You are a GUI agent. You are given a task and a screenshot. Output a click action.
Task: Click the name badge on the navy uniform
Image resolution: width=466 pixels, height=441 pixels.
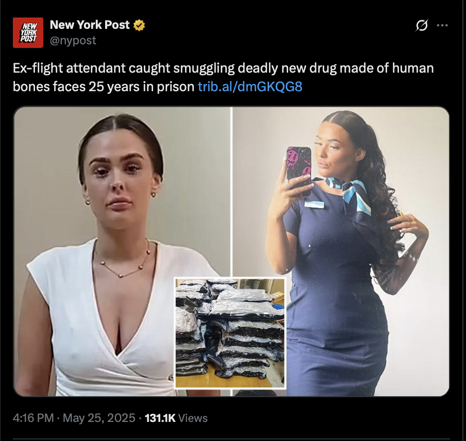coord(314,204)
